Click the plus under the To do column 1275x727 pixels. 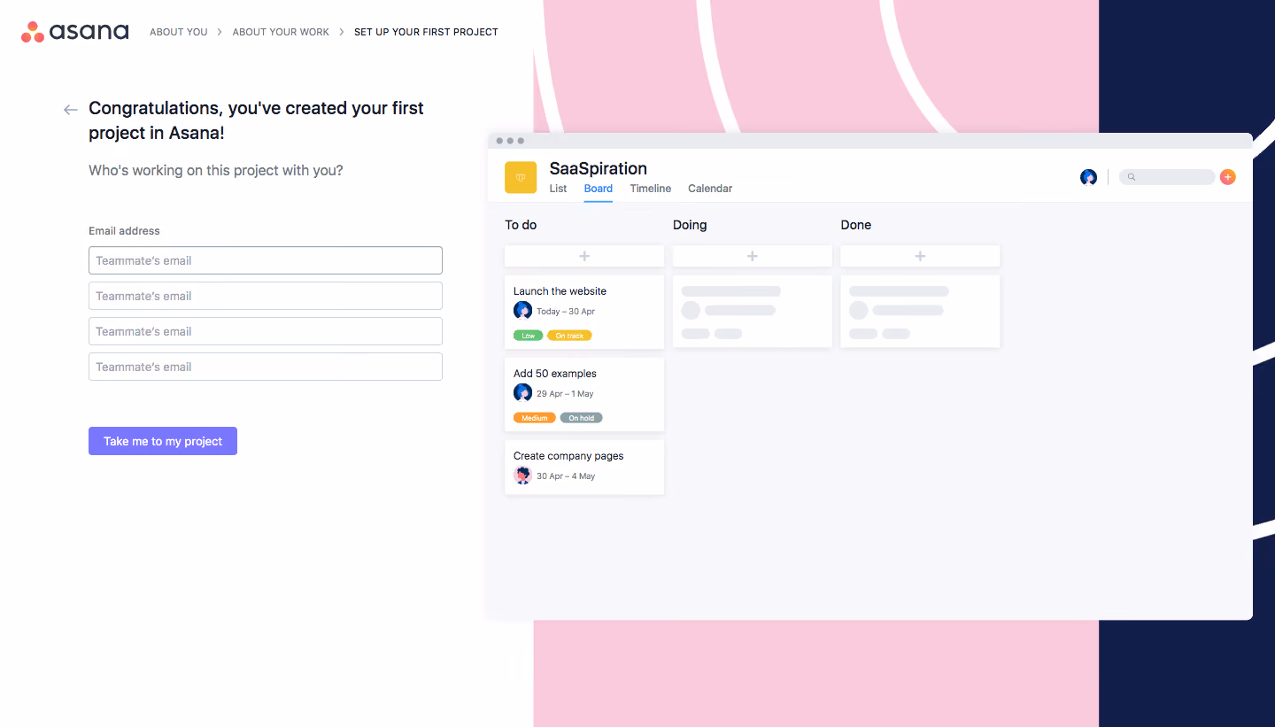[584, 256]
